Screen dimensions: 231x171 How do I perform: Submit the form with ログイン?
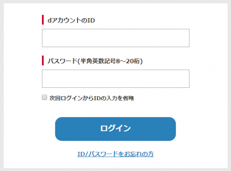(115, 129)
